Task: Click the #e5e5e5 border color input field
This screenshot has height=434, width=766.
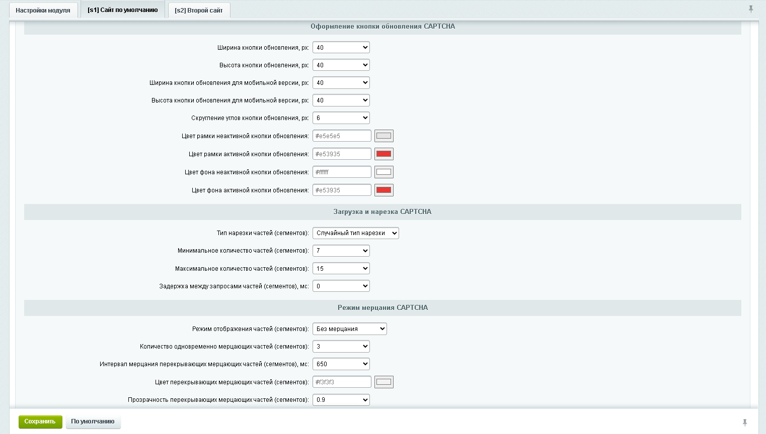Action: 342,136
